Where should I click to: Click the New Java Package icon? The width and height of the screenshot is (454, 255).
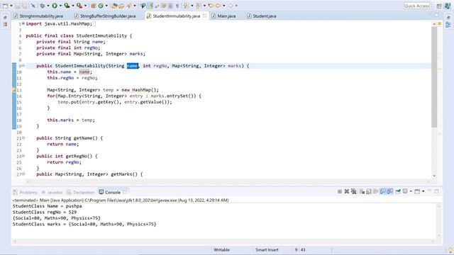93,6
